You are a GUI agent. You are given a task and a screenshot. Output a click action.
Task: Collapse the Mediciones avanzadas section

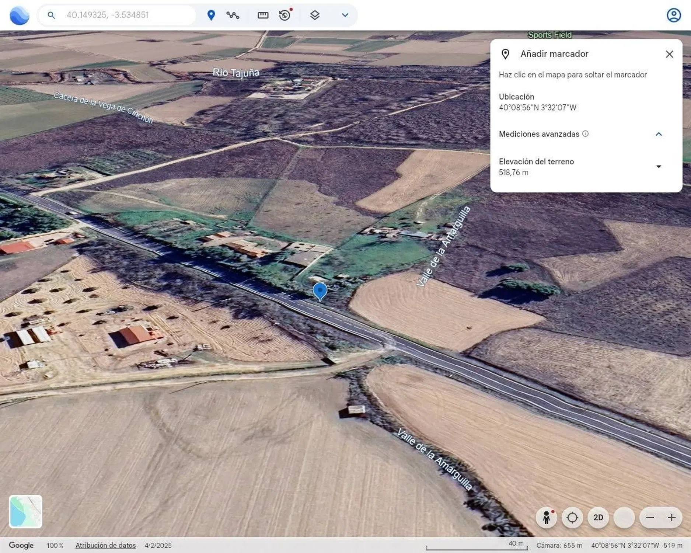tap(658, 134)
